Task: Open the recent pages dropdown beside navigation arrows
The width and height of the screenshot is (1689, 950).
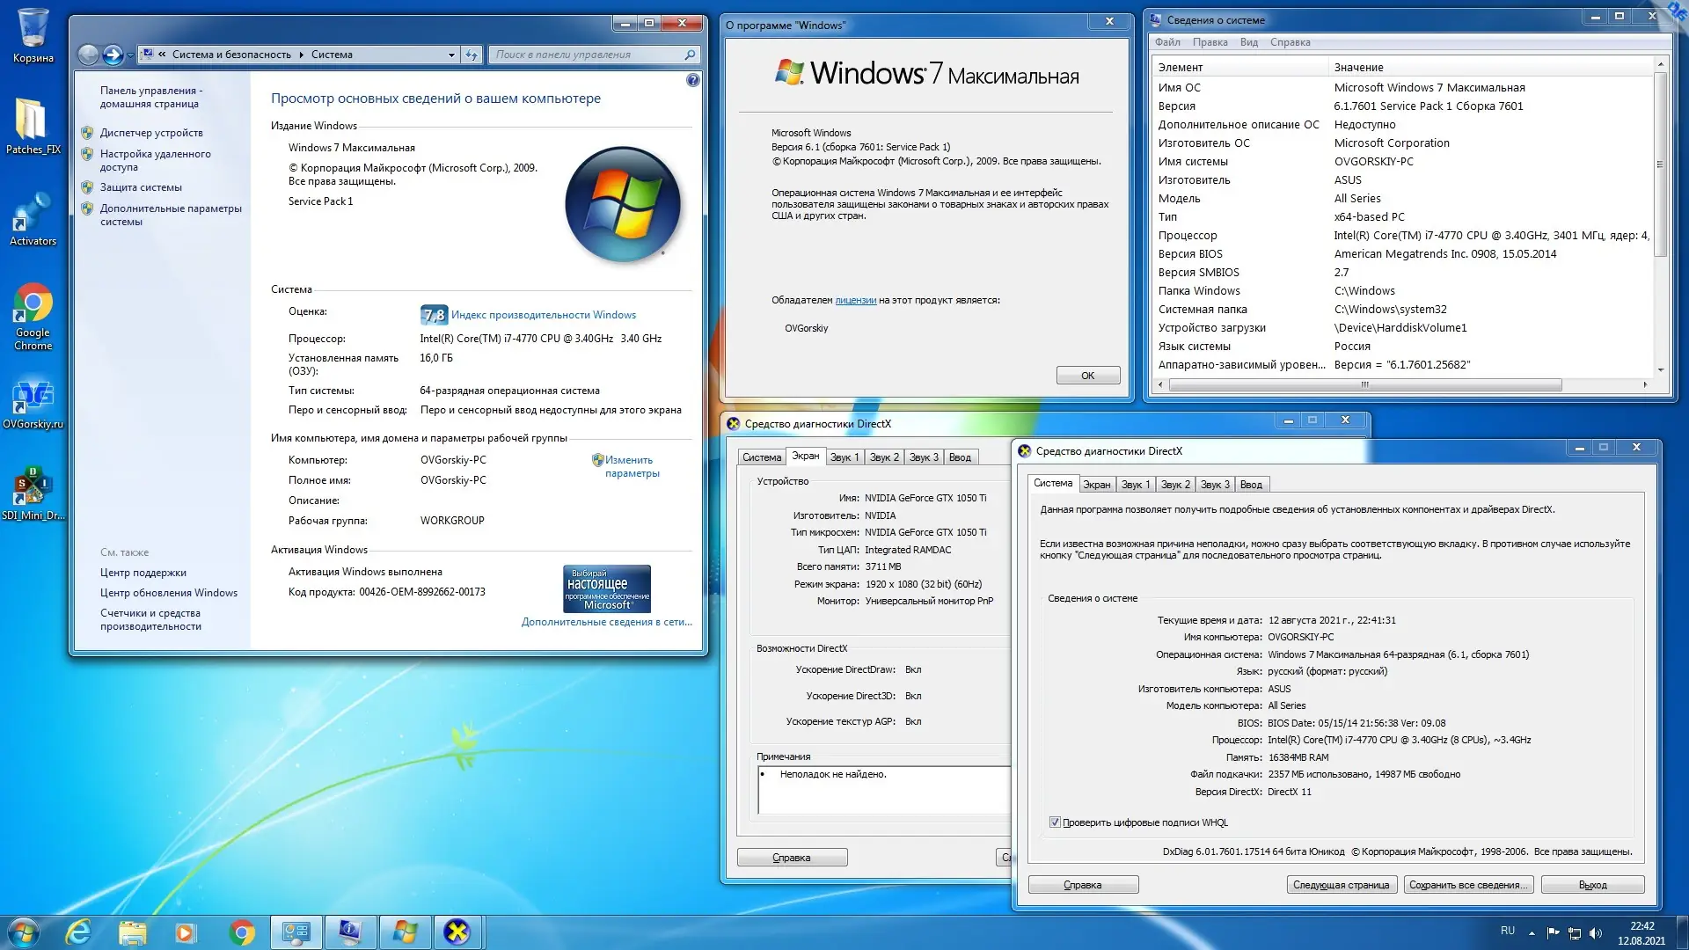Action: pos(131,55)
